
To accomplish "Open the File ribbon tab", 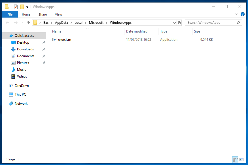I will (x=10, y=14).
